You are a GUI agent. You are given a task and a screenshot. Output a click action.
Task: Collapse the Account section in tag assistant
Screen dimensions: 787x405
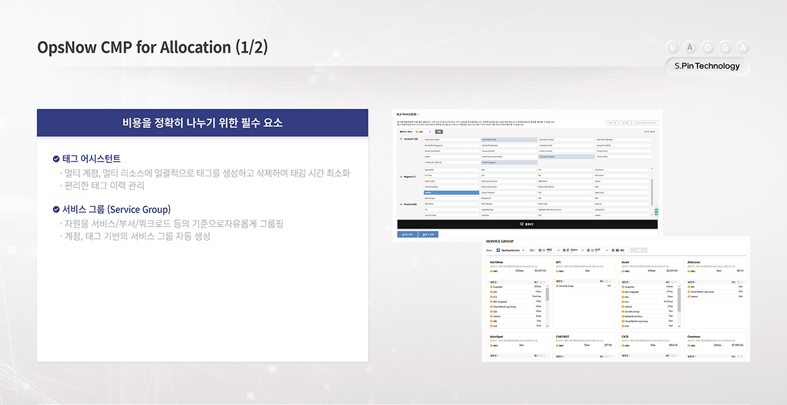[x=400, y=139]
